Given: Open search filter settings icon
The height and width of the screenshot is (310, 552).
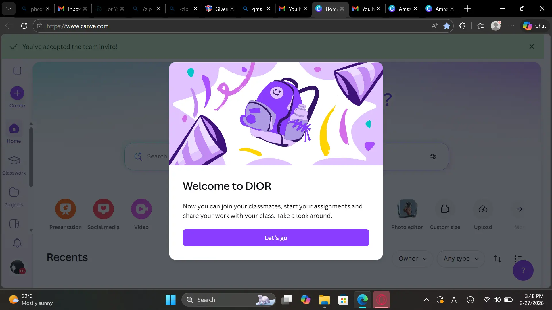Looking at the screenshot, I should [433, 156].
